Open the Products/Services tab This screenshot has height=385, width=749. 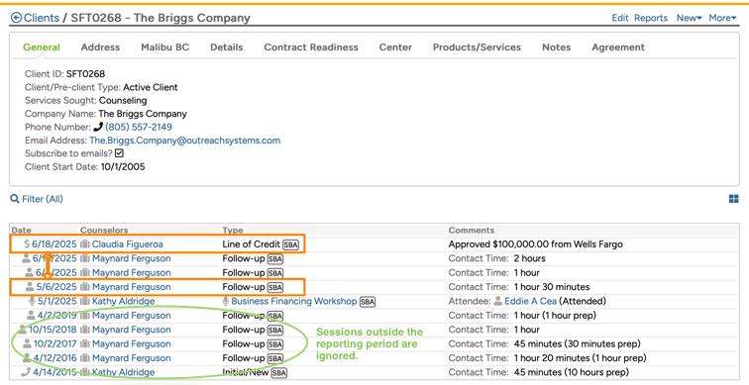(x=477, y=48)
